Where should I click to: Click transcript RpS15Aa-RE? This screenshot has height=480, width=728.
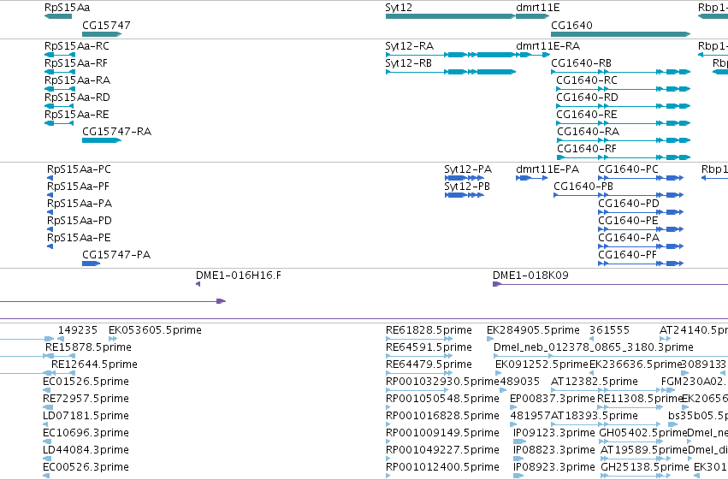click(77, 115)
